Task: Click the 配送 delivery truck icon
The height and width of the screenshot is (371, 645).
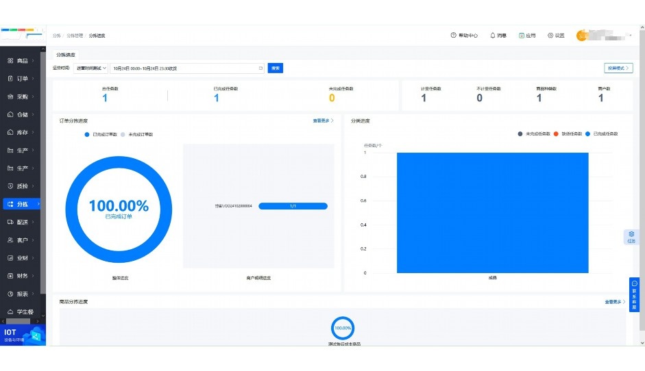Action: click(10, 222)
